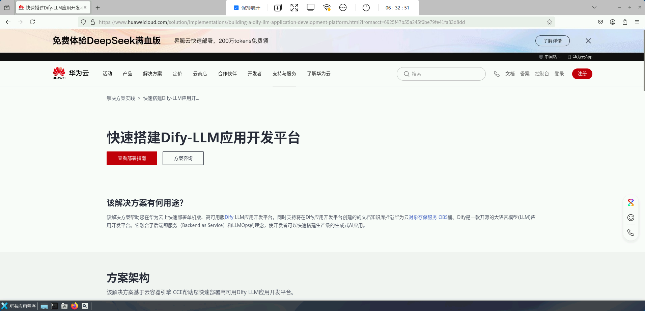
Task: Click the address bar URL
Action: point(282,22)
